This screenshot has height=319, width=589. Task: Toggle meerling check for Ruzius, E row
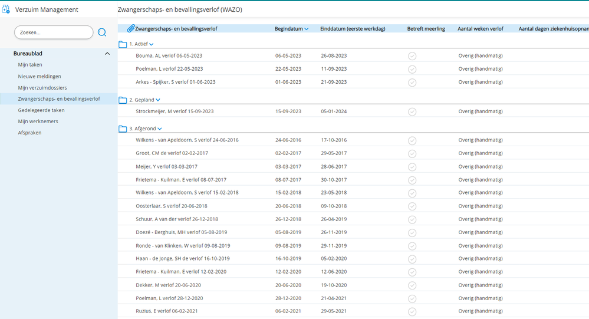pyautogui.click(x=412, y=311)
